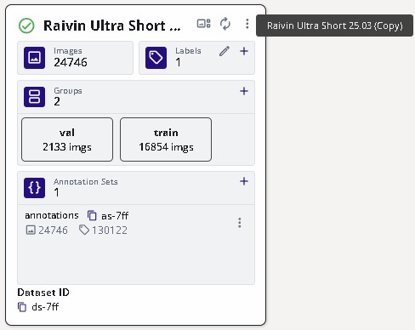Open the dataset gallery view icon

point(203,23)
